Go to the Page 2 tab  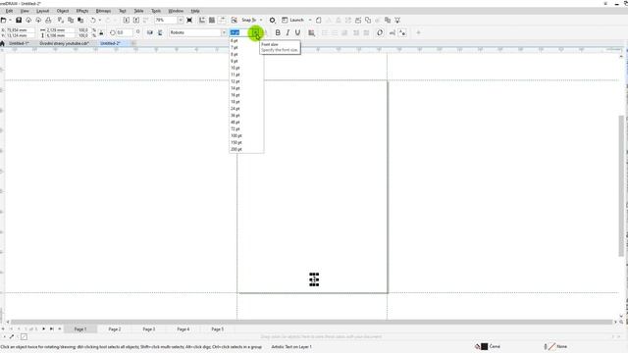tap(115, 329)
